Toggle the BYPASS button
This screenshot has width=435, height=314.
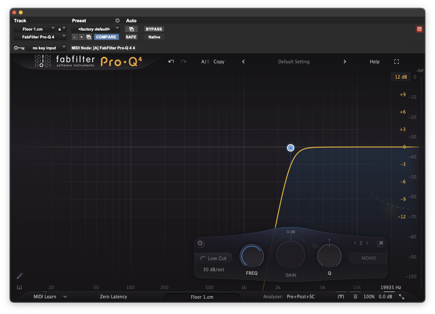tap(154, 29)
